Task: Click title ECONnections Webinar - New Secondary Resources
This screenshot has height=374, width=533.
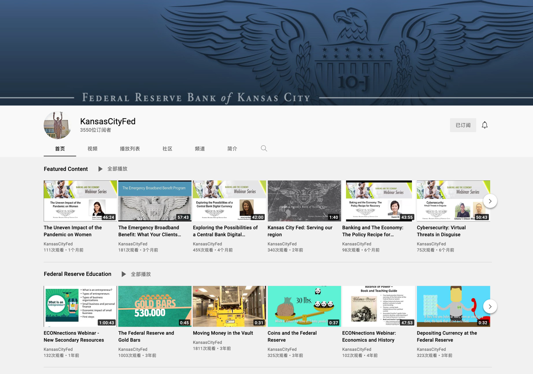Action: tap(74, 336)
